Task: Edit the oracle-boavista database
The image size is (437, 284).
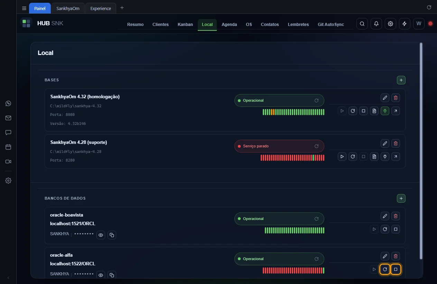Action: point(385,216)
